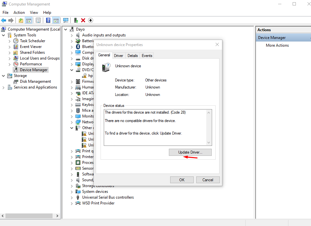Switch to the Driver tab
The height and width of the screenshot is (226, 311).
119,55
